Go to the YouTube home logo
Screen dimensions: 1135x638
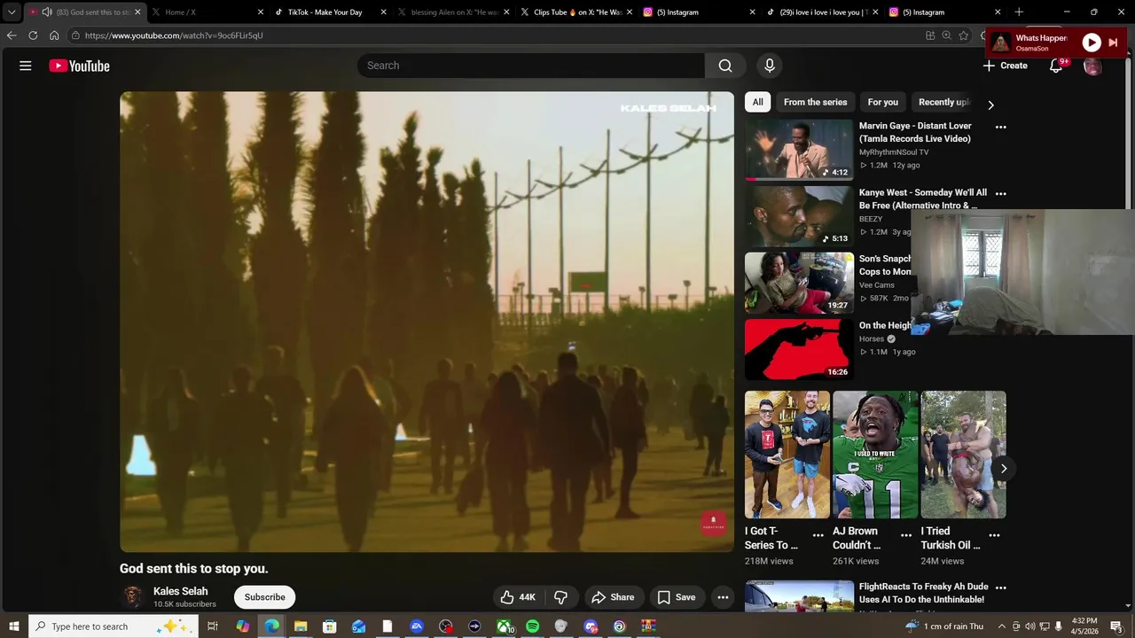click(79, 66)
